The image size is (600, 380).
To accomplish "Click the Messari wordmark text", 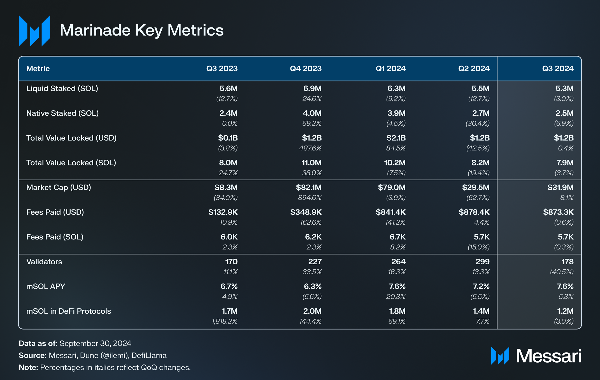I will [549, 356].
